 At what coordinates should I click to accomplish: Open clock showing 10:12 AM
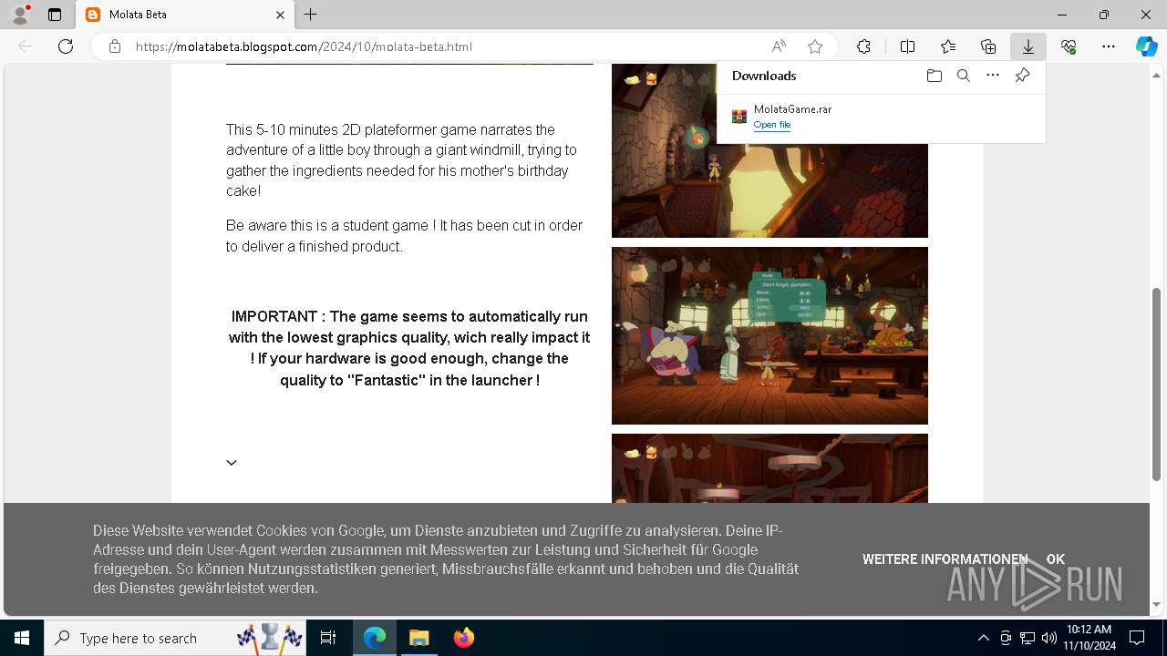(x=1089, y=638)
